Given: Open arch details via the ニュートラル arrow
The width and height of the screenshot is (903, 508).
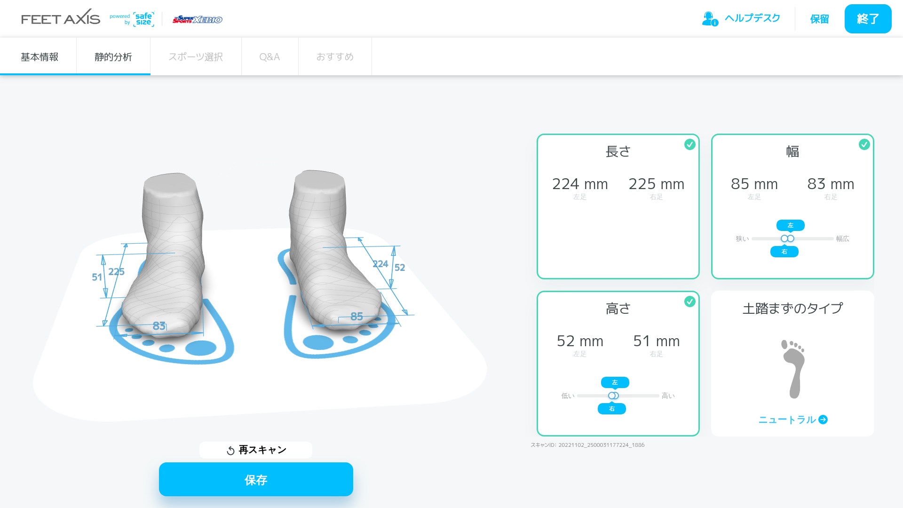Looking at the screenshot, I should click(823, 420).
